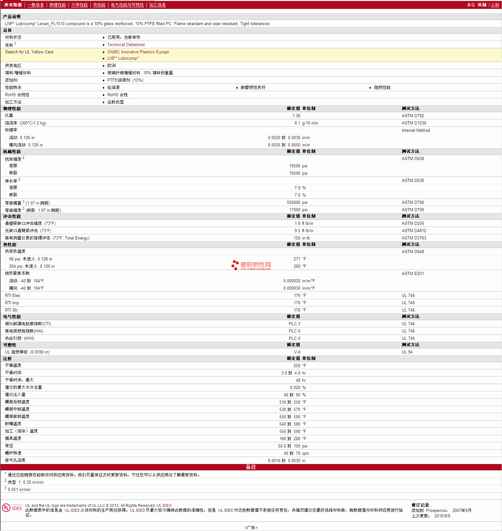Click the 排气孔深度 row label
The width and height of the screenshot is (502, 531).
[15, 460]
